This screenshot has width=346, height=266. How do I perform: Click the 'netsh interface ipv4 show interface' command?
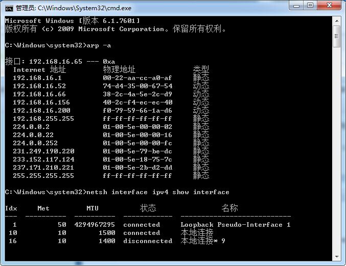coord(158,192)
